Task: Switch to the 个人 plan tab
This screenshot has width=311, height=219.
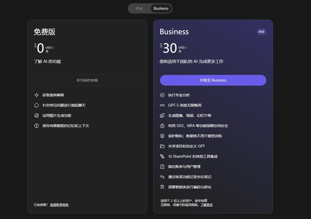Action: (139, 8)
